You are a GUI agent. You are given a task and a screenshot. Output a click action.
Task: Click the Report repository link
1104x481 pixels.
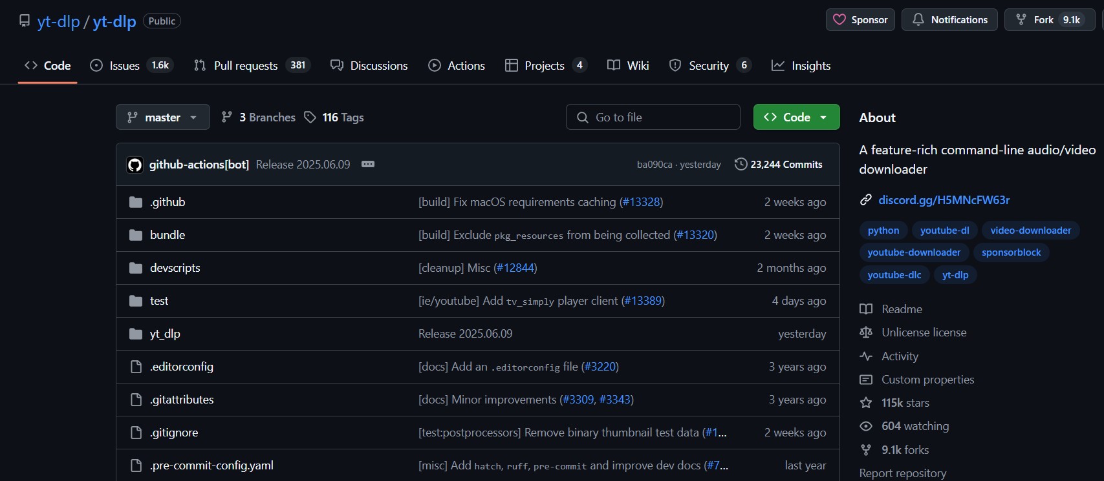coord(902,473)
